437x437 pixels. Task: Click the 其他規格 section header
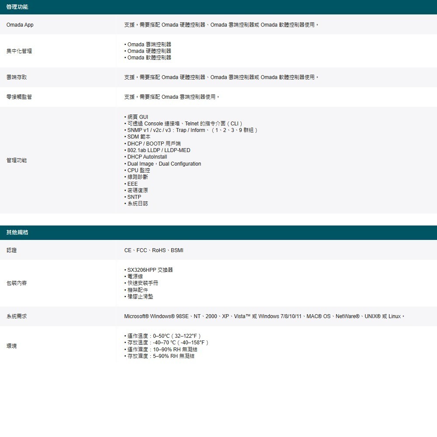click(17, 232)
